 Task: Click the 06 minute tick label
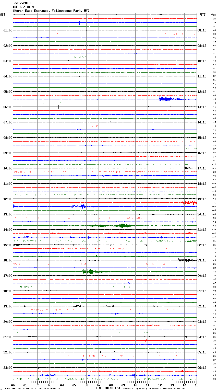tap(86, 385)
